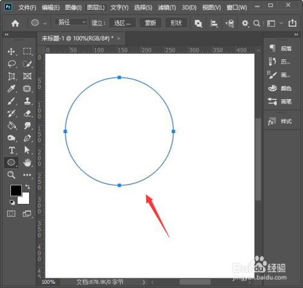Image resolution: width=303 pixels, height=288 pixels.
Task: Close the 未标题-1 document tab
Action: (x=119, y=38)
